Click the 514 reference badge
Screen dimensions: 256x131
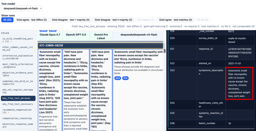(125, 78)
